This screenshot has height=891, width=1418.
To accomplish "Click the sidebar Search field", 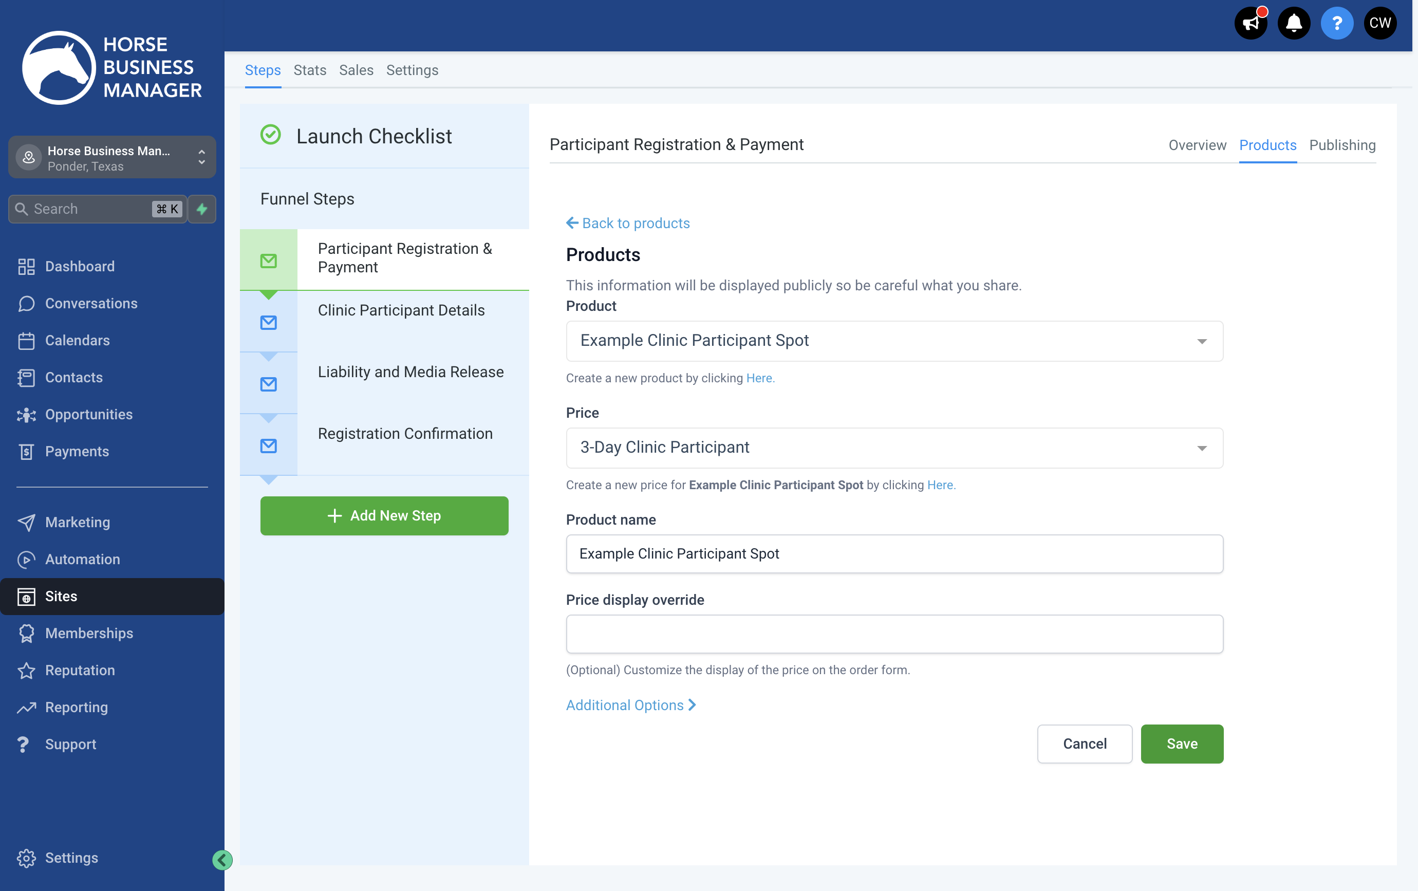I will 97,209.
